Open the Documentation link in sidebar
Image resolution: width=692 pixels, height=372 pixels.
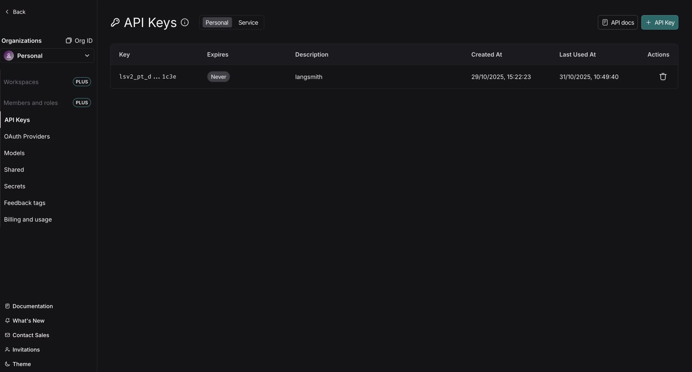(33, 306)
